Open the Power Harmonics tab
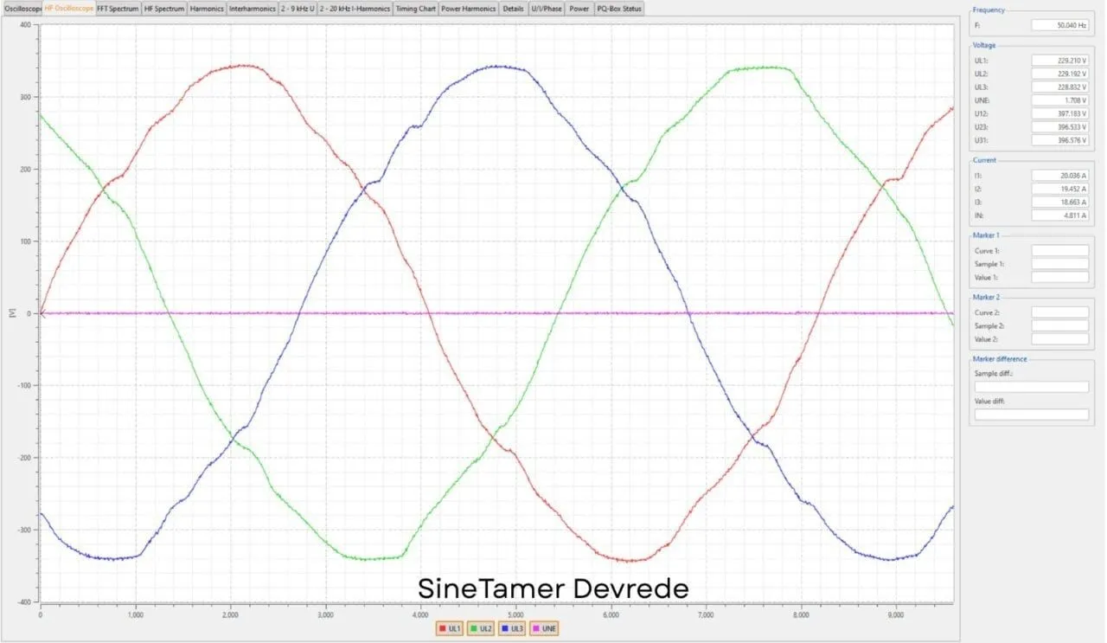The width and height of the screenshot is (1107, 643). point(469,9)
